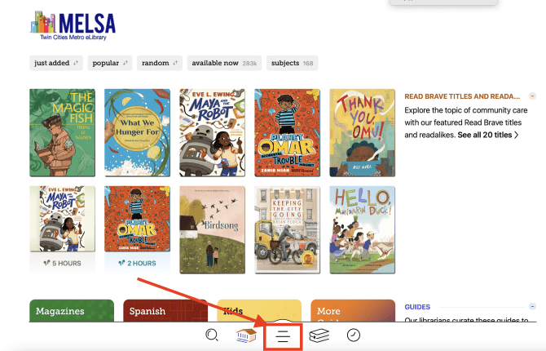The image size is (546, 351).
Task: Collapse the Read Brave titles section
Action: point(532,96)
